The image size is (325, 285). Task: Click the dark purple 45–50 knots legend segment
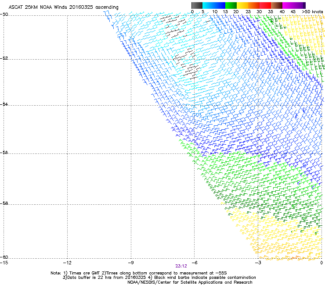click(x=300, y=5)
